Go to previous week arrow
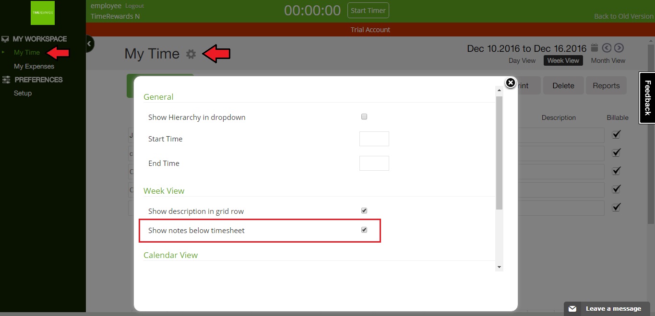The width and height of the screenshot is (655, 316). [607, 47]
